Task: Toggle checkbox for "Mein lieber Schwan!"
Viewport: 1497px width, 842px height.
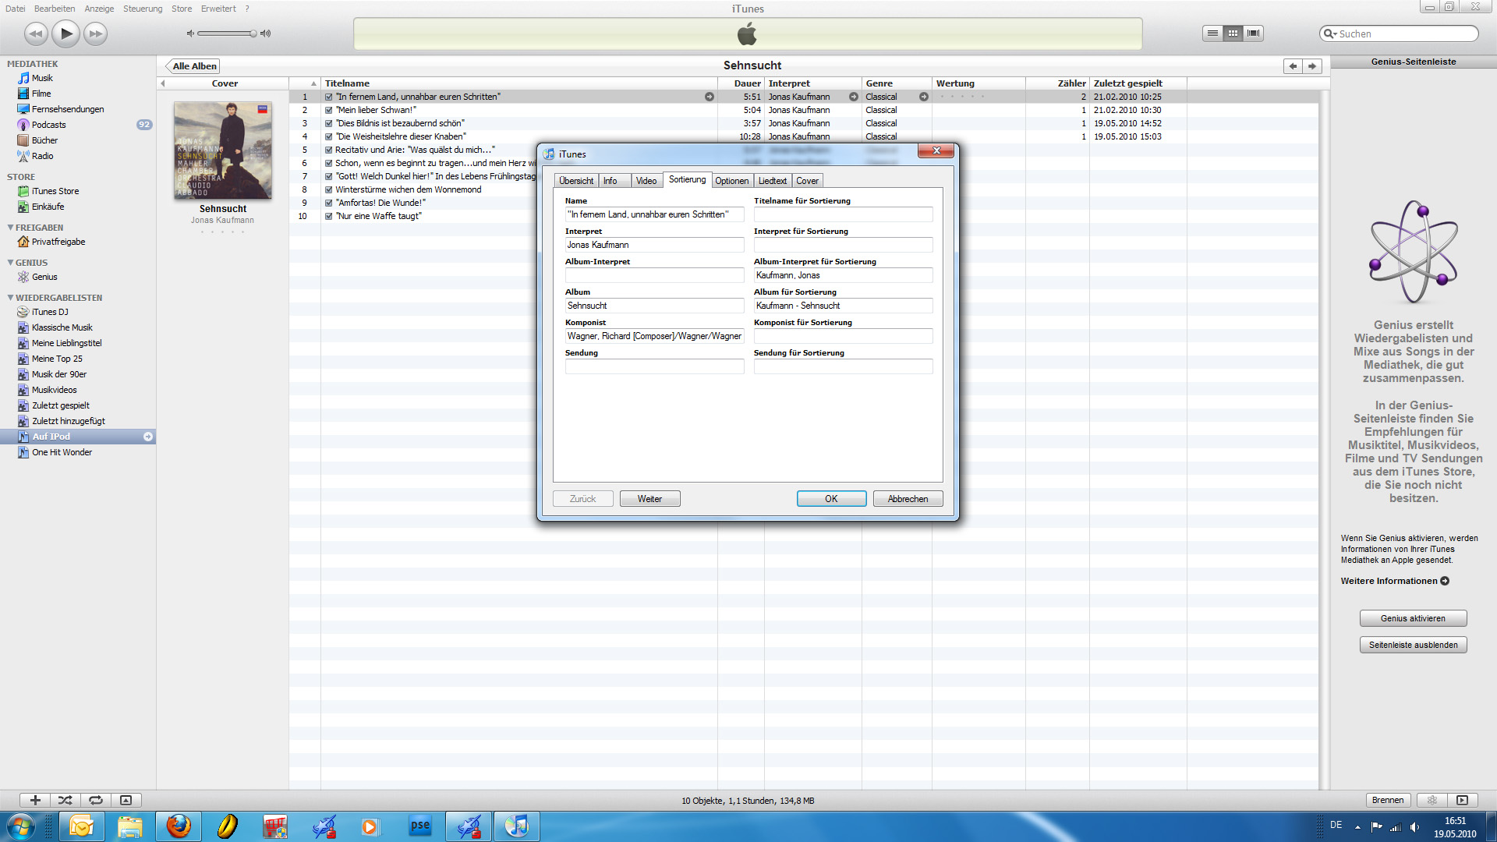Action: [x=329, y=110]
